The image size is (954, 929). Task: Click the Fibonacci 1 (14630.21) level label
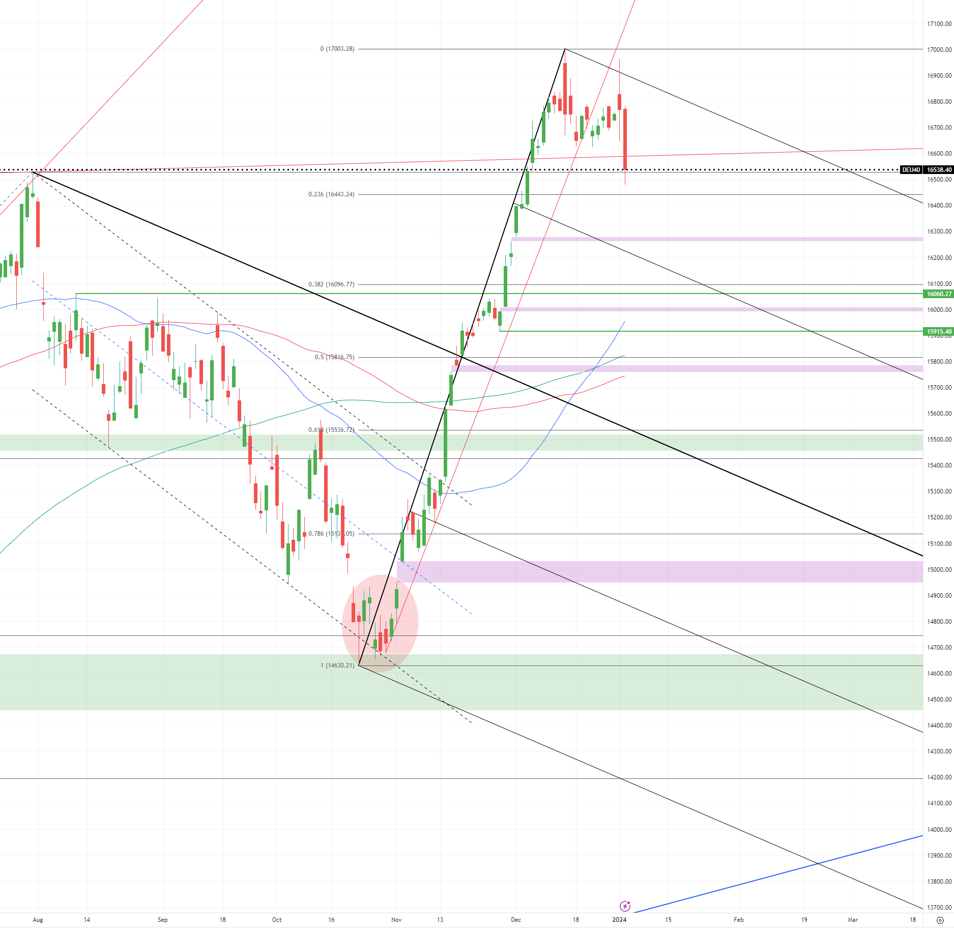point(337,665)
